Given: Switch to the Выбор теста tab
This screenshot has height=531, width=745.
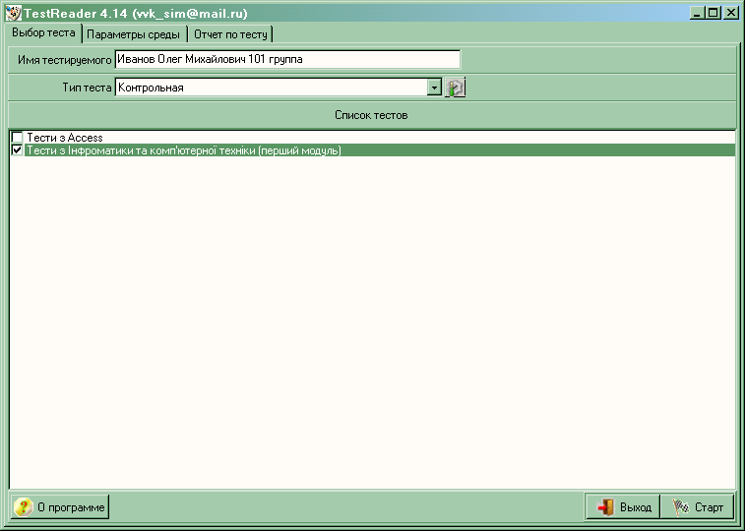Looking at the screenshot, I should click(43, 33).
